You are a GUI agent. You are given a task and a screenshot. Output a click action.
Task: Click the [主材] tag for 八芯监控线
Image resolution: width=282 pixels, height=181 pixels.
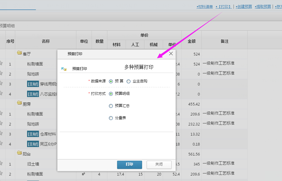33,94
